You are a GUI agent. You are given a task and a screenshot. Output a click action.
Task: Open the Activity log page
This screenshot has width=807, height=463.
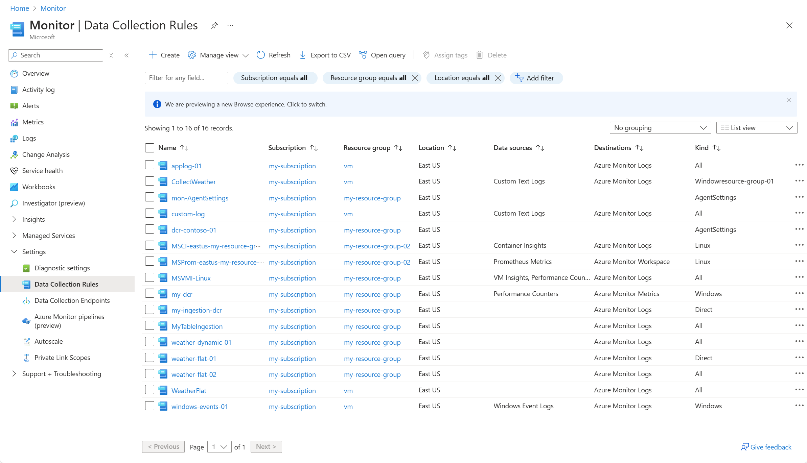(38, 90)
